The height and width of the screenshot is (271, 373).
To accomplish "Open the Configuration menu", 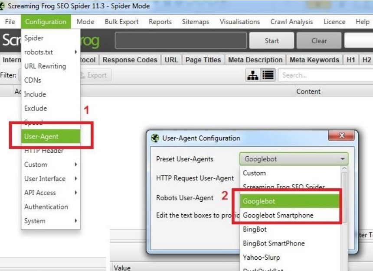I will click(46, 22).
